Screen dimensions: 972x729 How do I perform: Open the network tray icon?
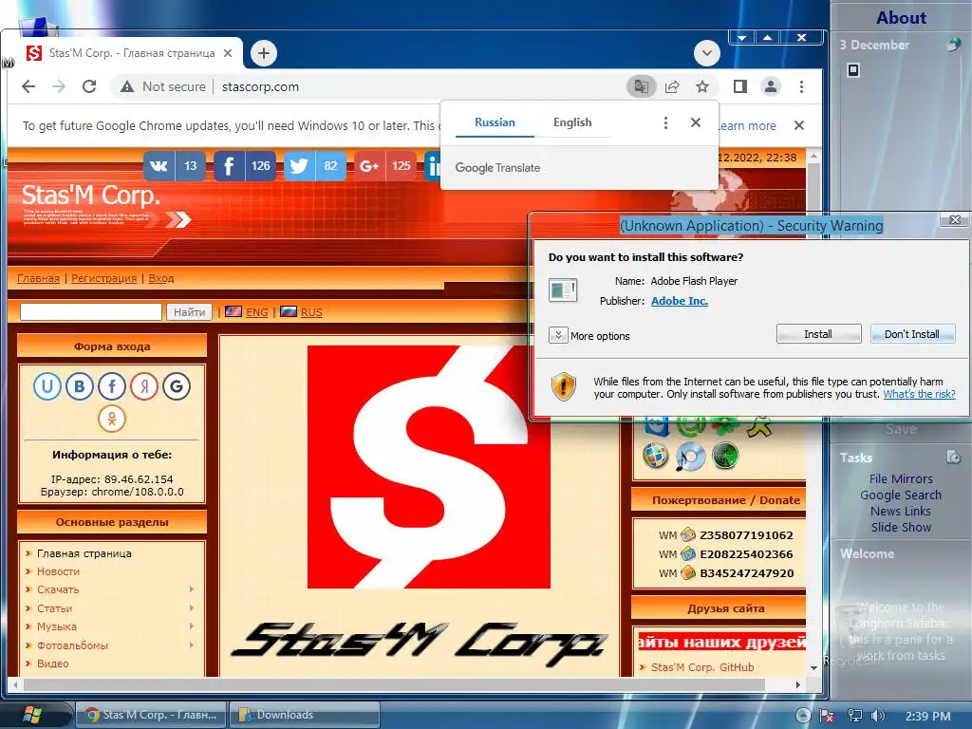(855, 716)
